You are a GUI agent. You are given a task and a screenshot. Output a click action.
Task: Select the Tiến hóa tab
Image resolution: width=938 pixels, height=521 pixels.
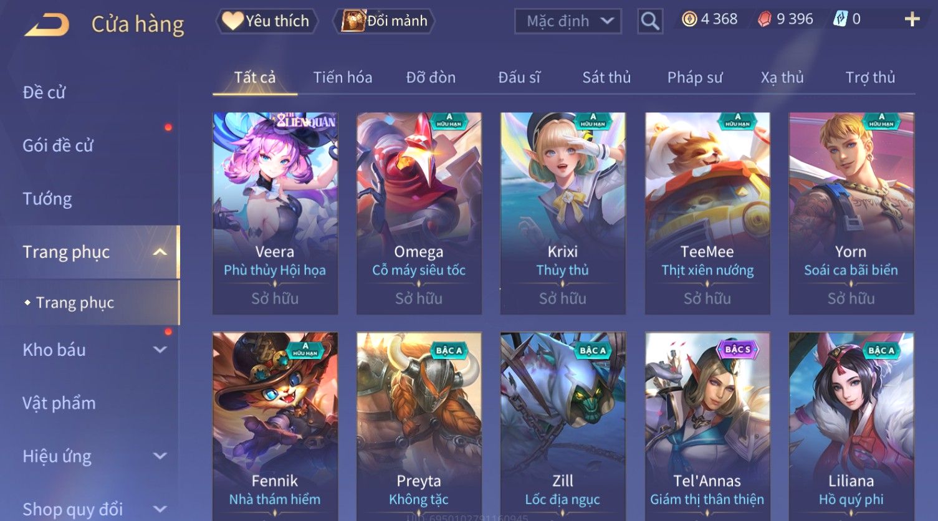pos(343,77)
